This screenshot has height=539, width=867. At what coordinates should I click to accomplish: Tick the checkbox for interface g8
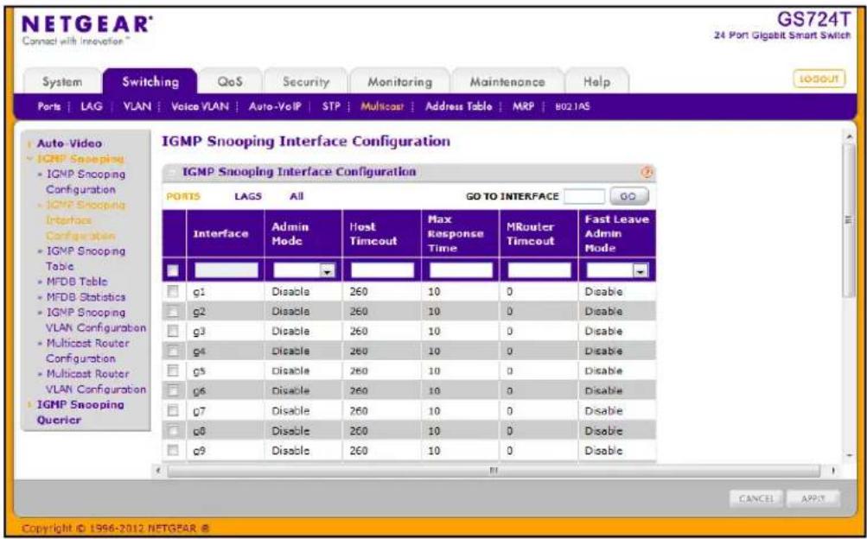point(173,430)
